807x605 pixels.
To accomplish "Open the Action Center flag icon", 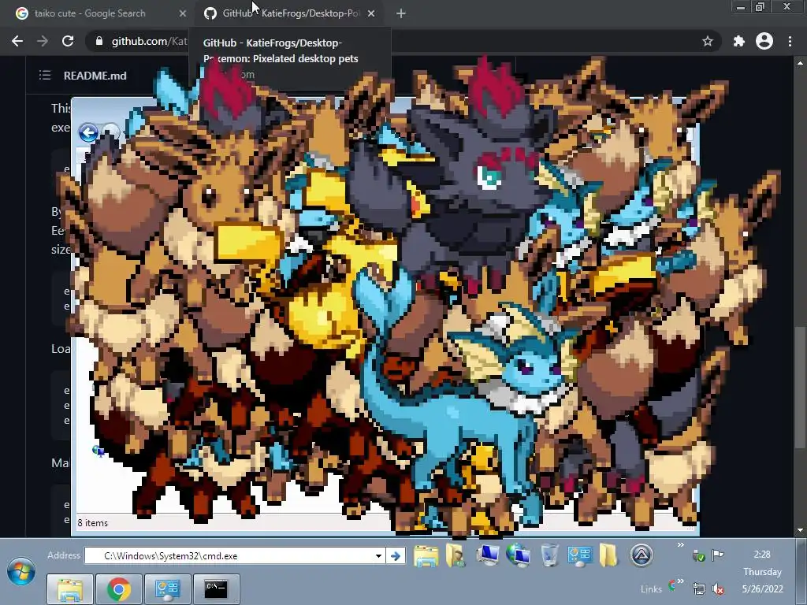I will 717,555.
